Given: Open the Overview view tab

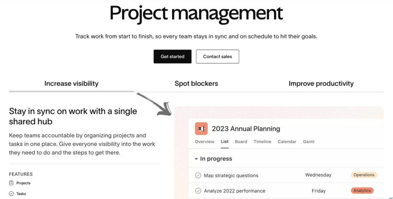Looking at the screenshot, I should pyautogui.click(x=205, y=141).
